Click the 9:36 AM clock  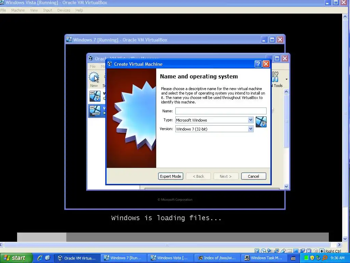pos(337,258)
